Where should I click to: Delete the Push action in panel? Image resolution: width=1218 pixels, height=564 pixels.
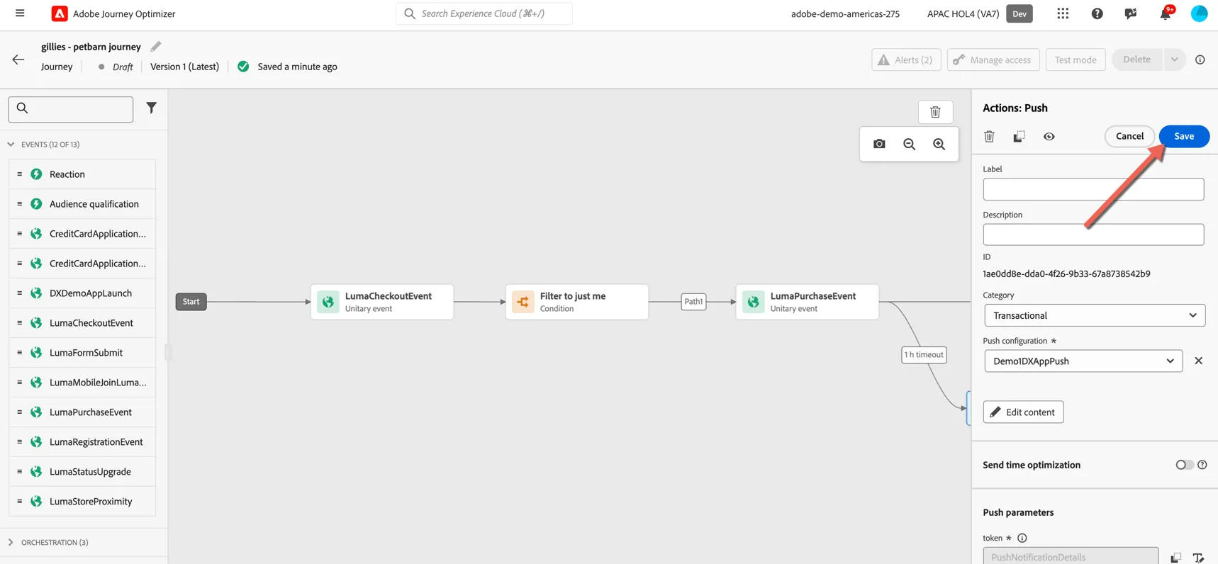point(989,136)
